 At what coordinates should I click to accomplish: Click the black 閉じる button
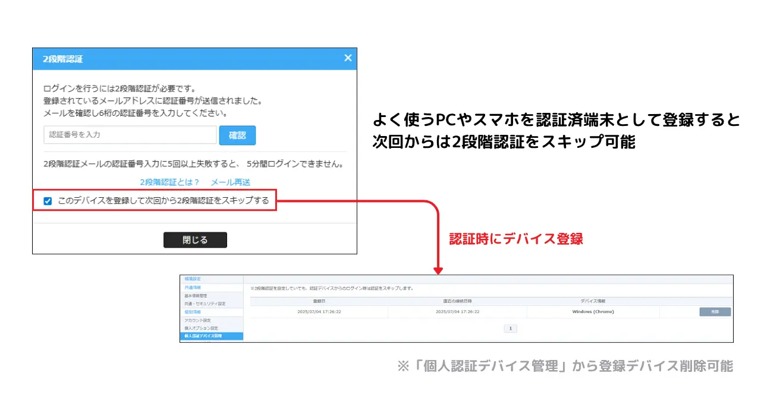click(195, 240)
